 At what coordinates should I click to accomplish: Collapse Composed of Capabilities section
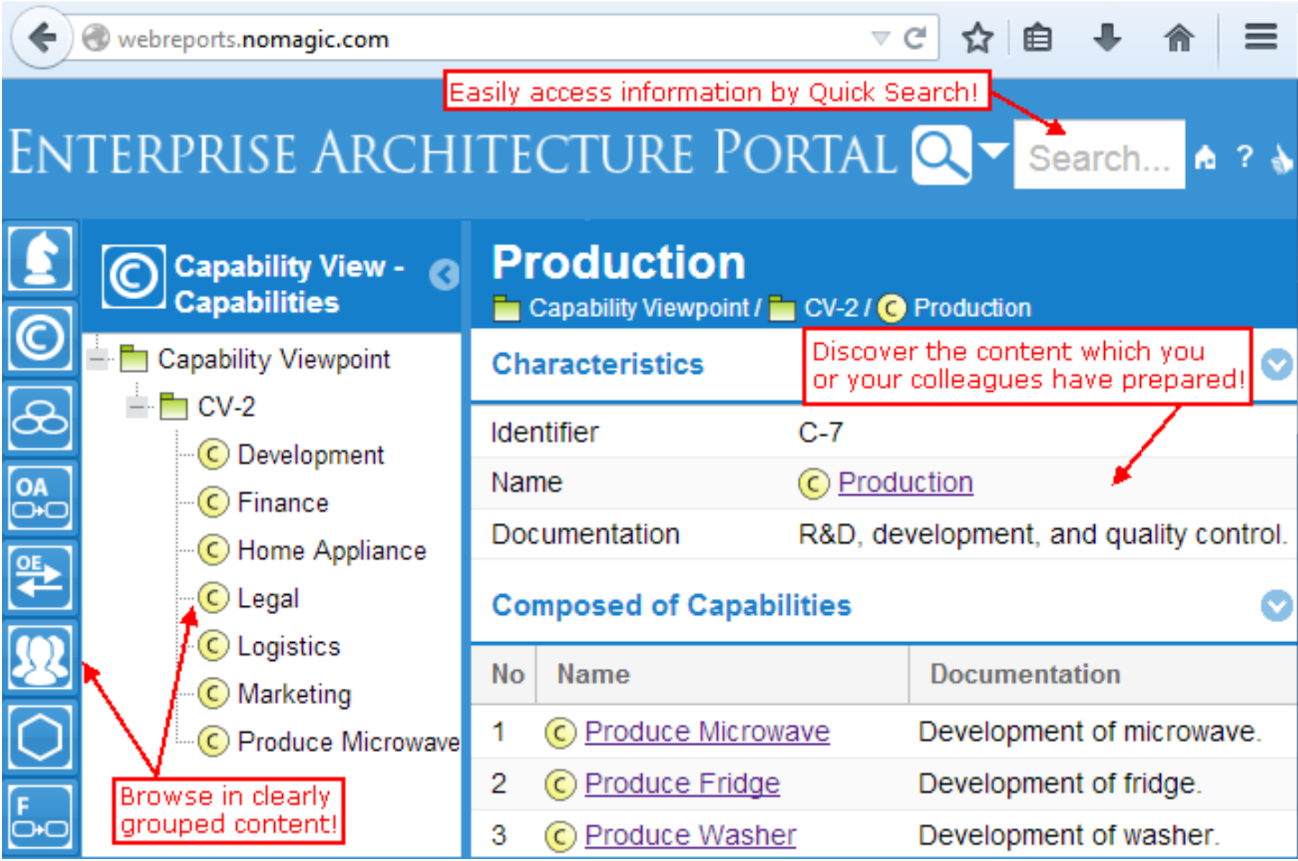coord(1276,606)
